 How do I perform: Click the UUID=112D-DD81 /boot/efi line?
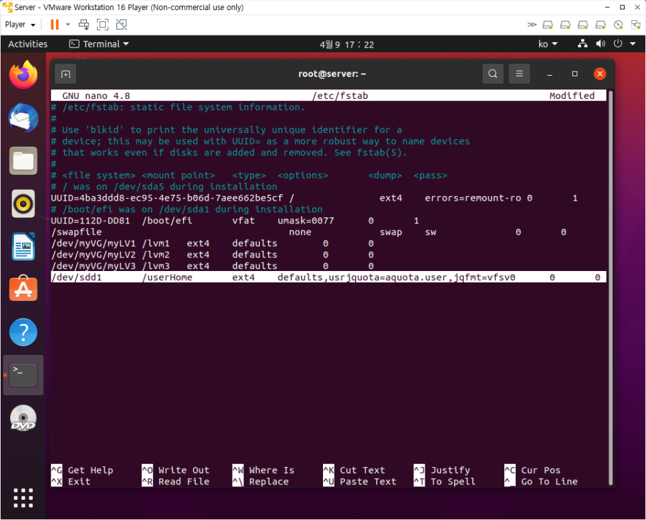tap(235, 221)
